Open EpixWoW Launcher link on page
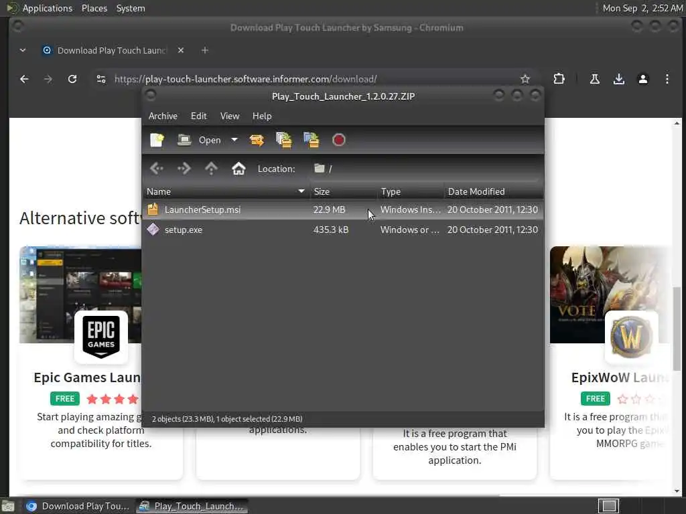 pos(620,377)
